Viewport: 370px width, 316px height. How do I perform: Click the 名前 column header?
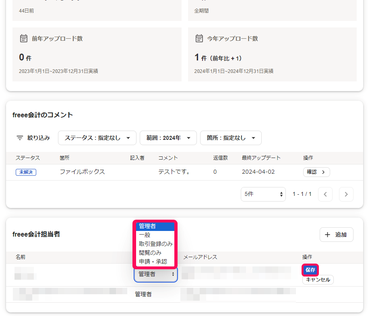pyautogui.click(x=21, y=257)
